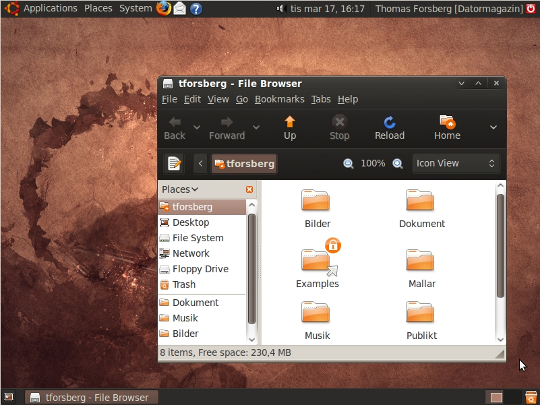540x405 pixels.
Task: Click the main pane vertical scrollbar thumb
Action: click(x=500, y=245)
